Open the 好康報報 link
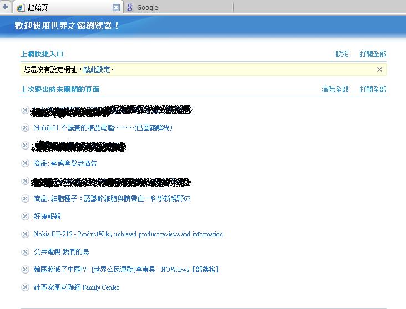The width and height of the screenshot is (406, 309). pyautogui.click(x=47, y=216)
